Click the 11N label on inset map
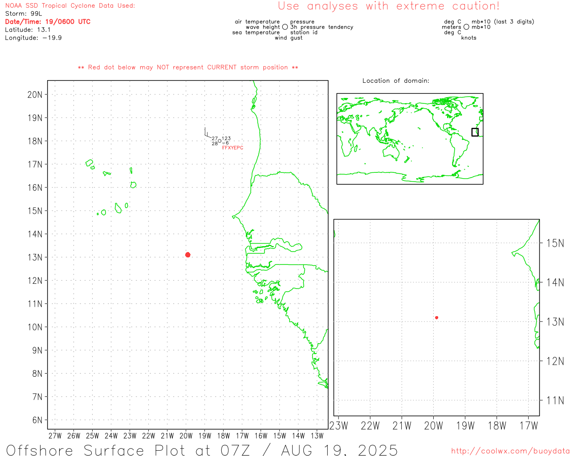 pos(555,400)
